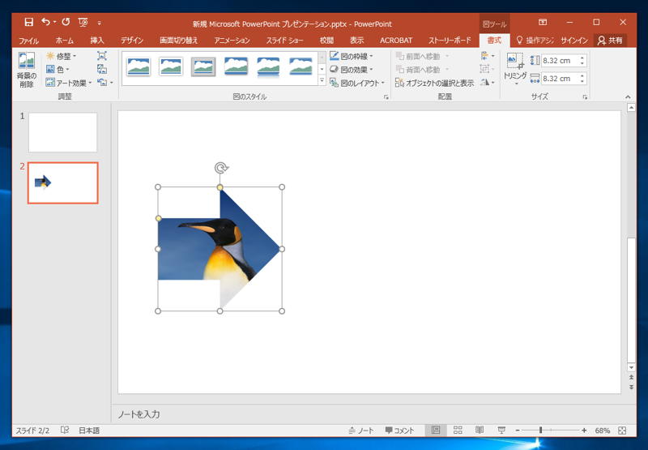Image resolution: width=648 pixels, height=450 pixels.
Task: Click the zoom slider in status bar
Action: (x=540, y=431)
